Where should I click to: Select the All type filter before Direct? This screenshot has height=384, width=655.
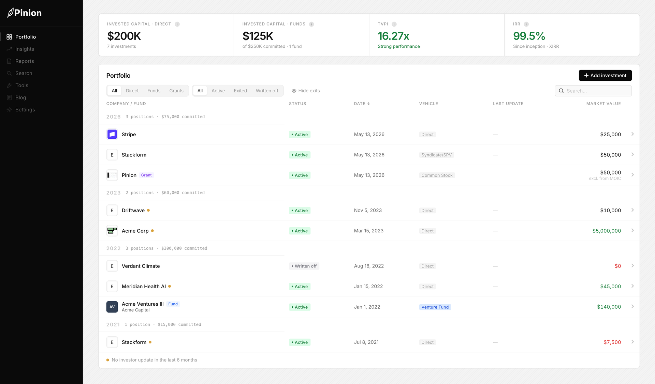tap(114, 91)
